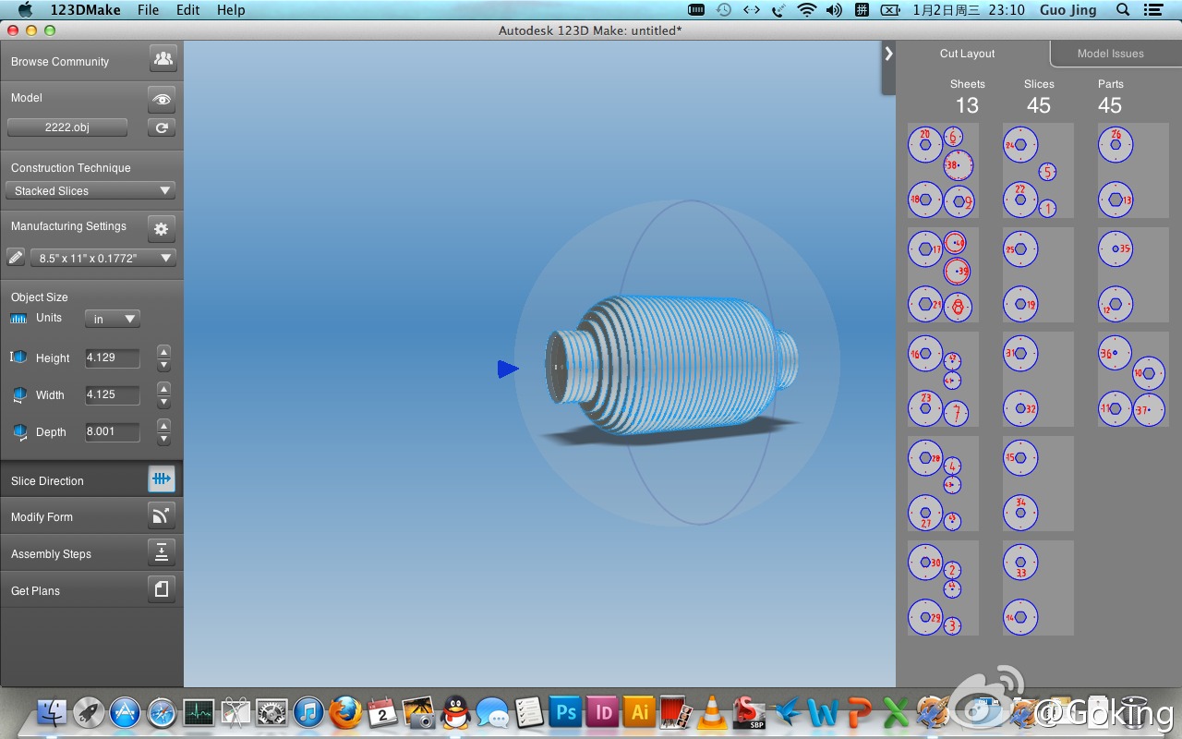Click the Get Plans label row

tap(91, 590)
